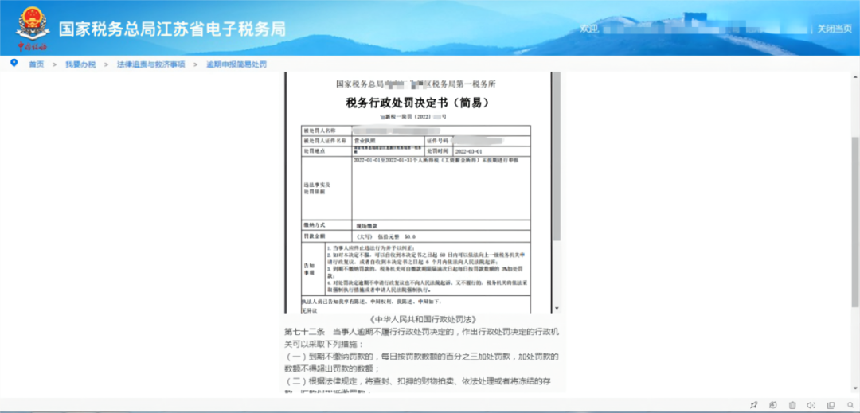This screenshot has width=860, height=413.
Task: Click the 伍拾元整 50.0 amount cell
Action: (x=441, y=236)
